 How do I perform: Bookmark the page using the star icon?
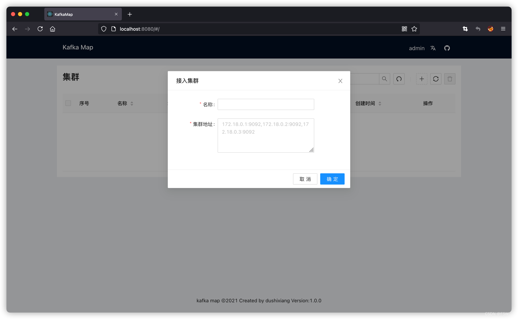click(x=414, y=29)
